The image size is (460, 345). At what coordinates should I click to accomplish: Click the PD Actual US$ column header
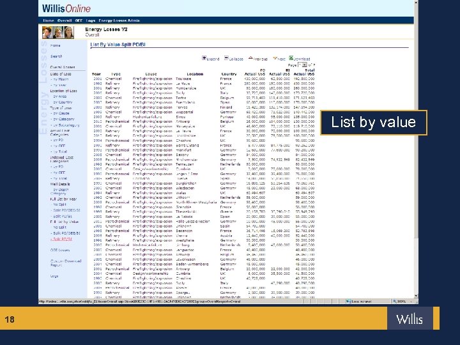tap(255, 72)
